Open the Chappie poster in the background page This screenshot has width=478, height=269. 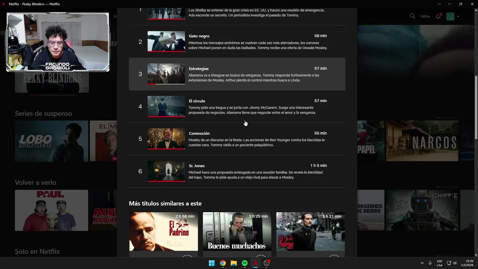click(422, 210)
